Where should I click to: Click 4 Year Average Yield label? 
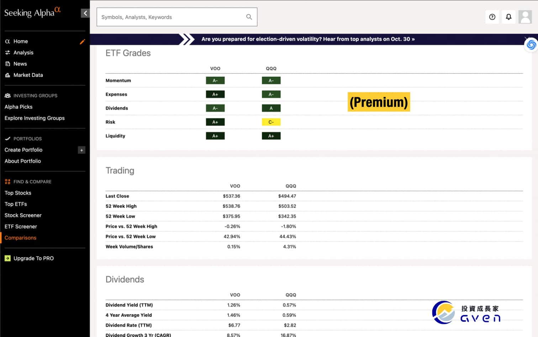pyautogui.click(x=129, y=315)
